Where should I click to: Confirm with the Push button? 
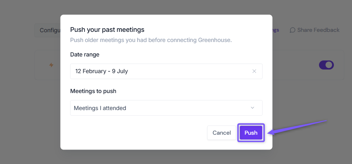[251, 133]
